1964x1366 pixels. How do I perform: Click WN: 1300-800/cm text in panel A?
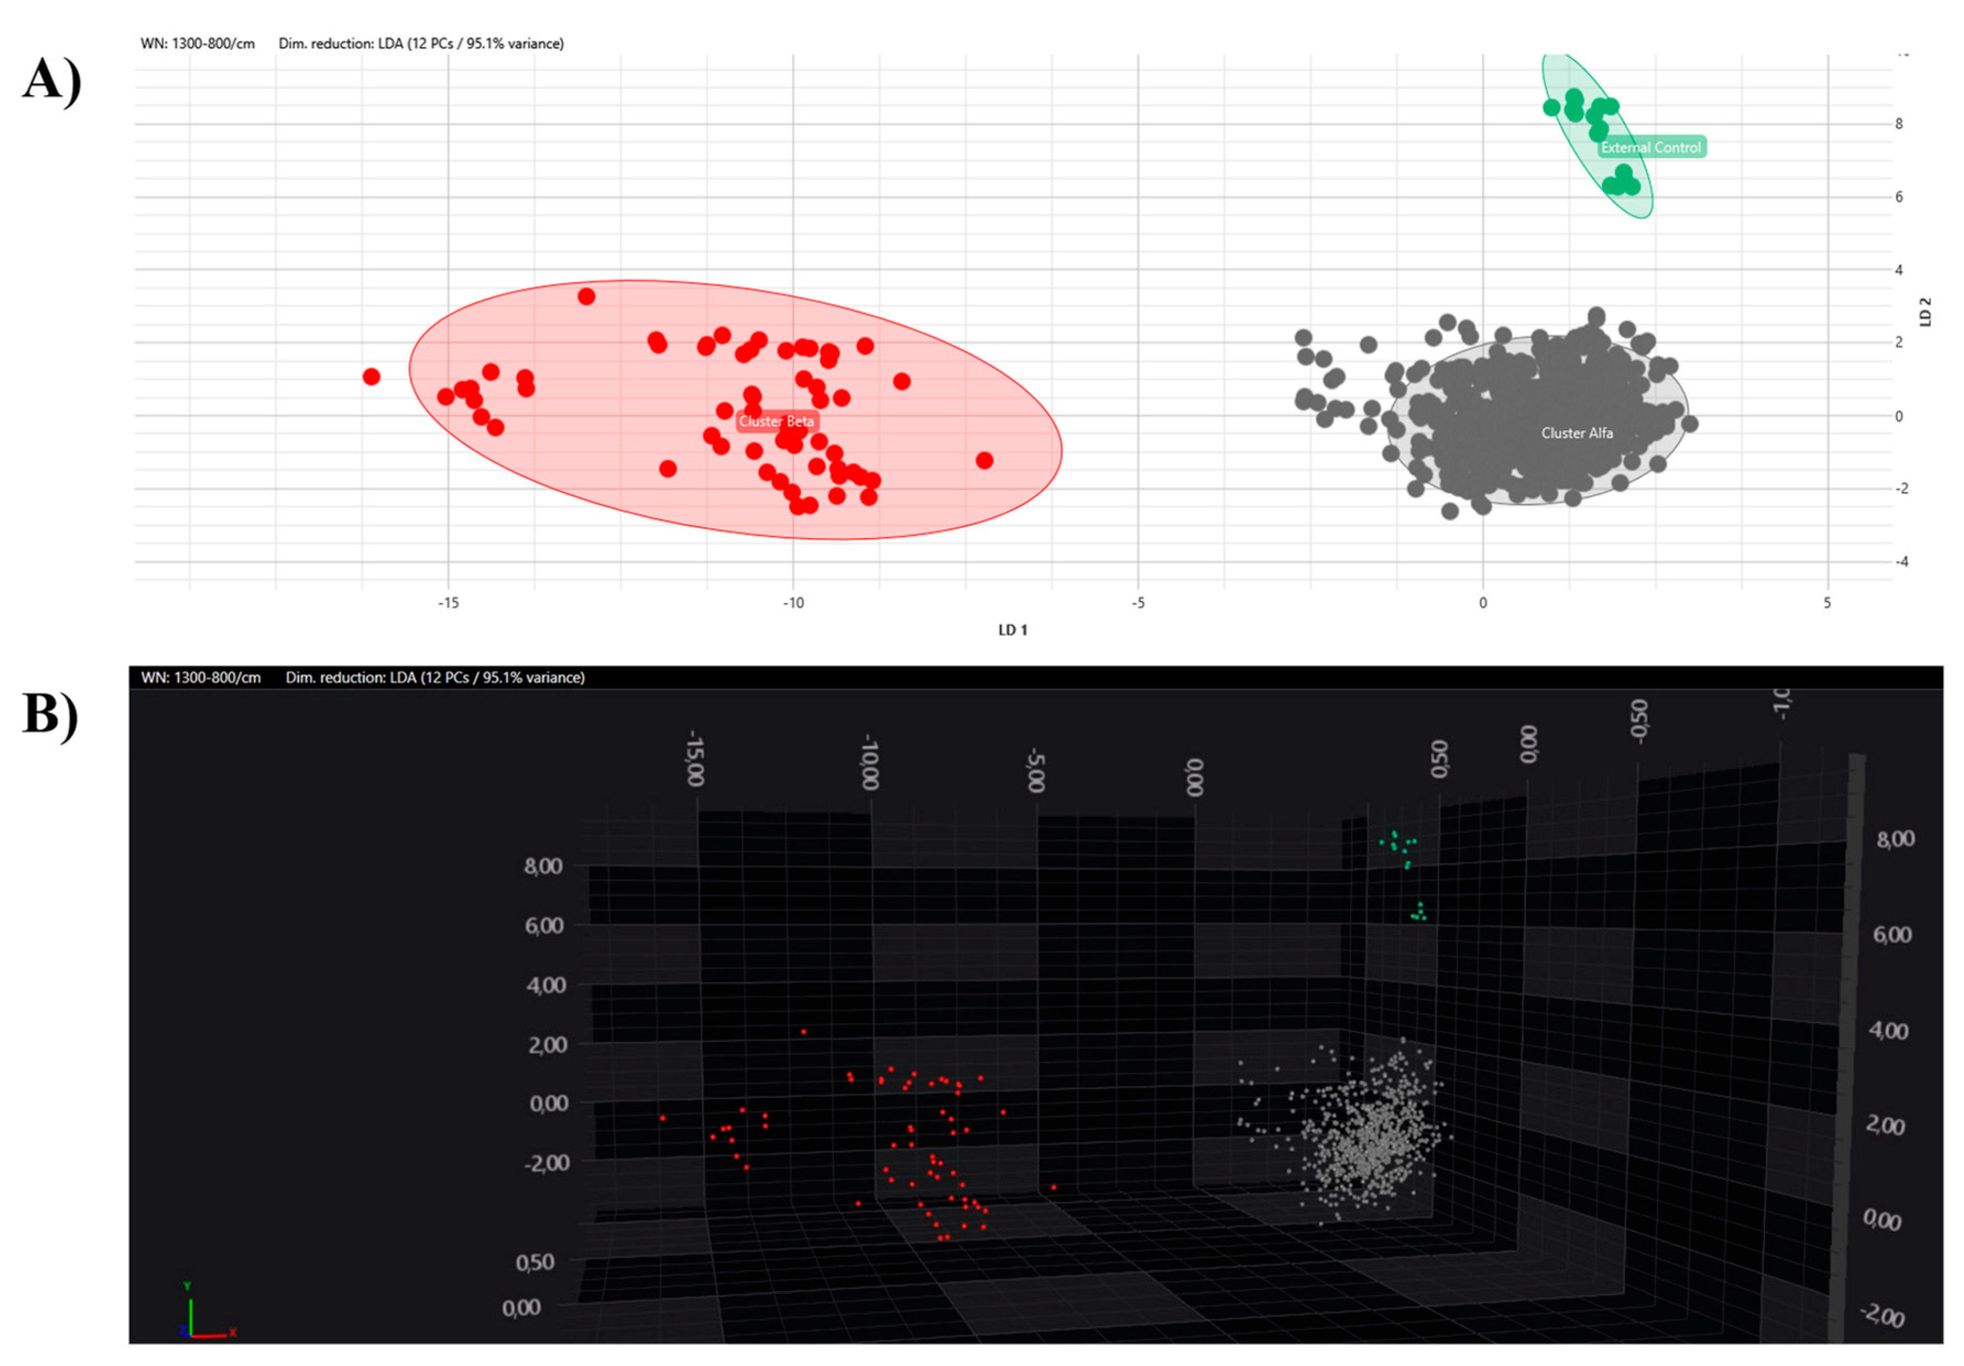tap(198, 43)
